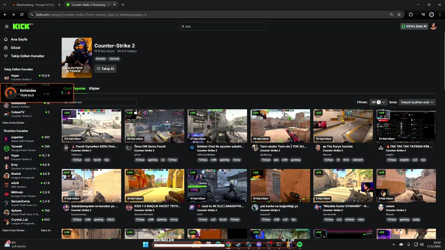Open eng0x streamer avatar

(381, 148)
